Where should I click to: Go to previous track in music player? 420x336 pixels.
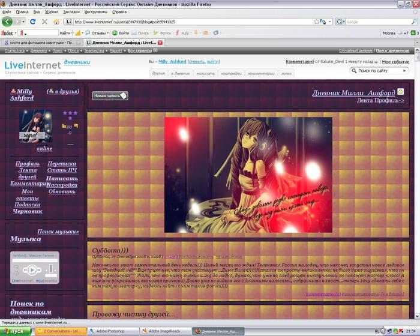pos(25,270)
